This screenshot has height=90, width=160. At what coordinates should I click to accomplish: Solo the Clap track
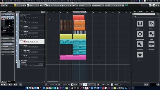(22, 21)
